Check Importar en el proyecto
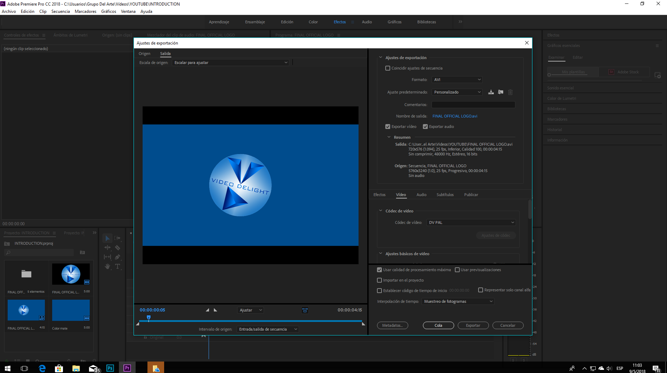Screen dimensions: 667x373 point(379,280)
